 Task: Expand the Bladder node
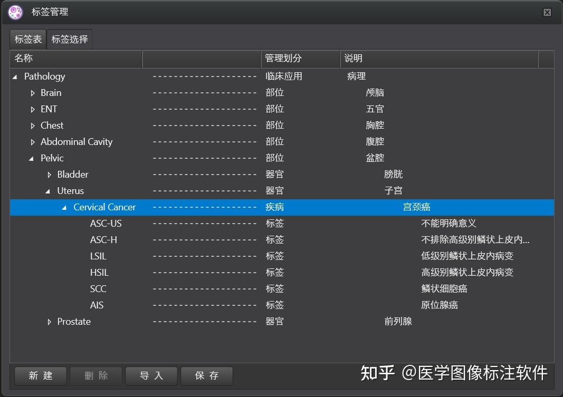pos(49,175)
